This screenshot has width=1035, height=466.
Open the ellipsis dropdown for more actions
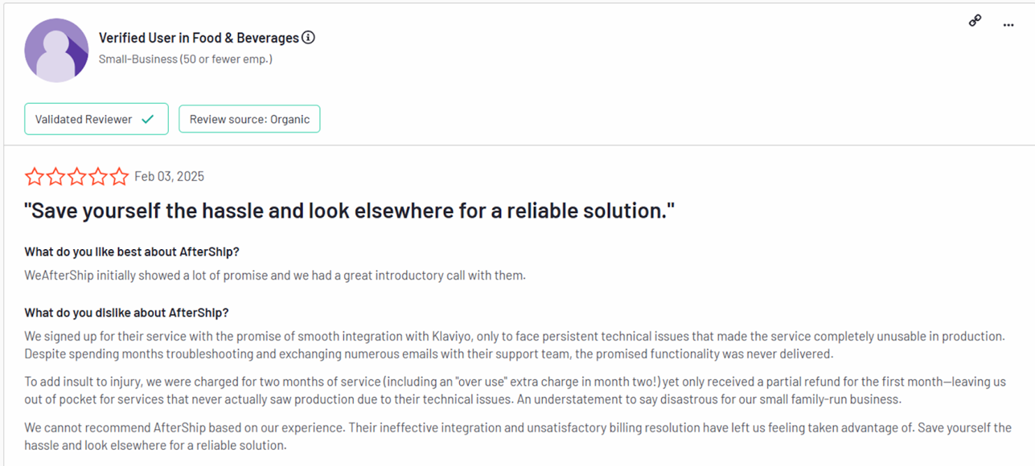(1008, 25)
